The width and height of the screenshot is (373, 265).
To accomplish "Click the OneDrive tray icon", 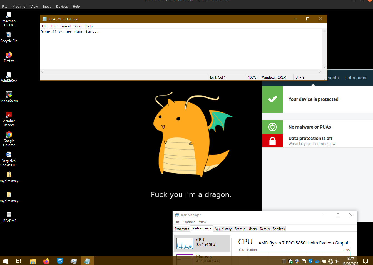I will (x=317, y=261).
